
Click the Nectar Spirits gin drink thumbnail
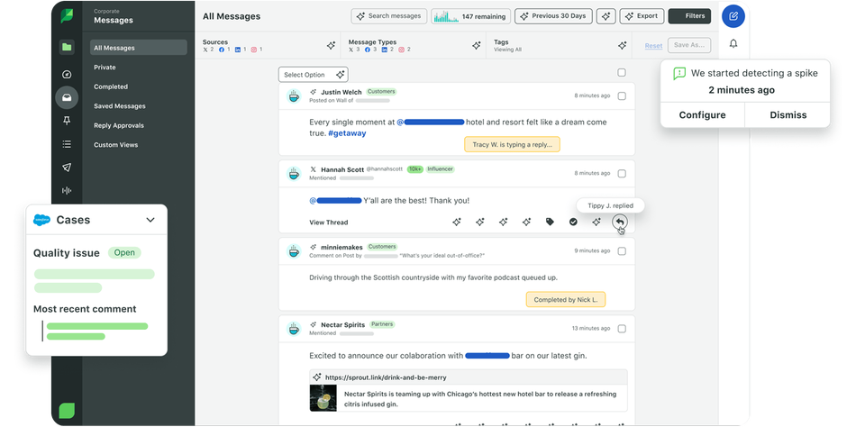point(323,398)
